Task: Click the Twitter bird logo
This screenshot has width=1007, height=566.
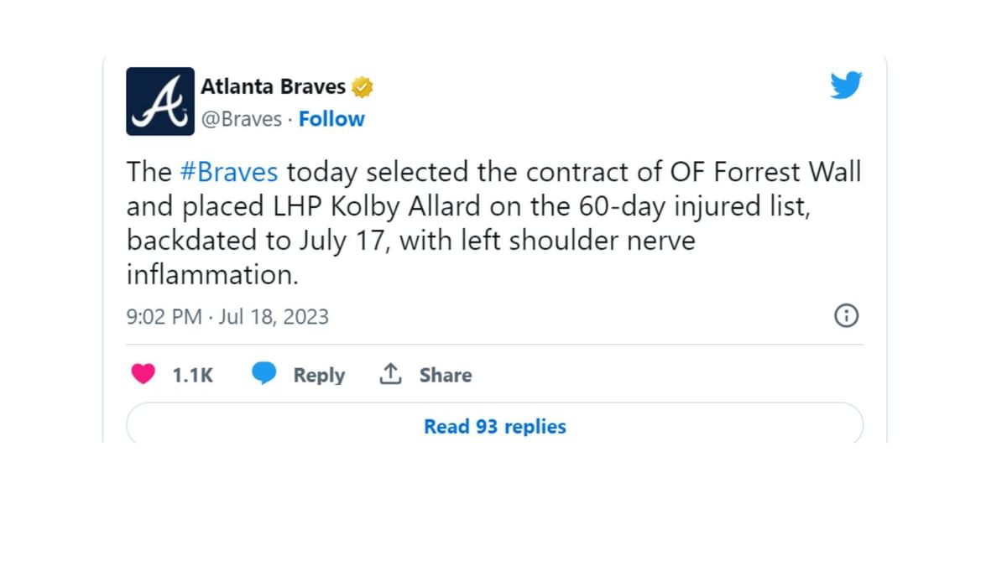Action: [x=846, y=86]
